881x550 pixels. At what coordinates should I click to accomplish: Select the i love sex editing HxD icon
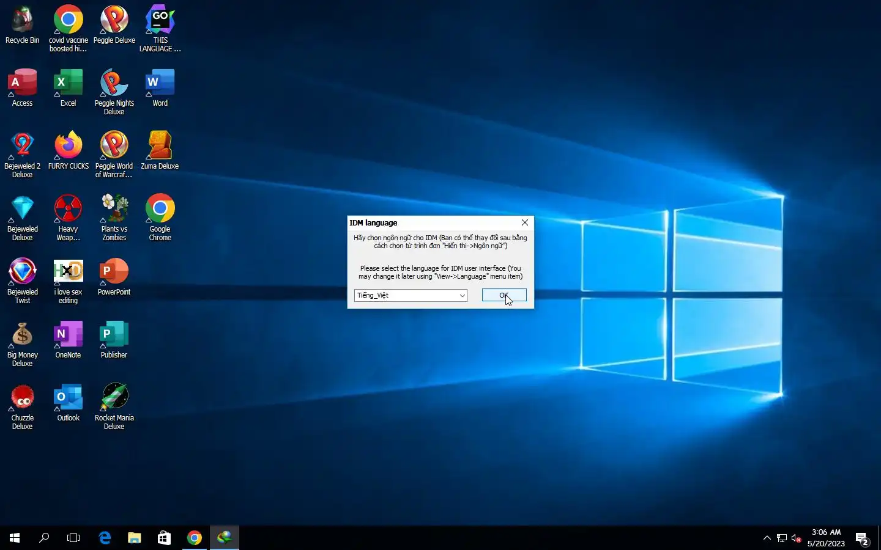point(69,280)
